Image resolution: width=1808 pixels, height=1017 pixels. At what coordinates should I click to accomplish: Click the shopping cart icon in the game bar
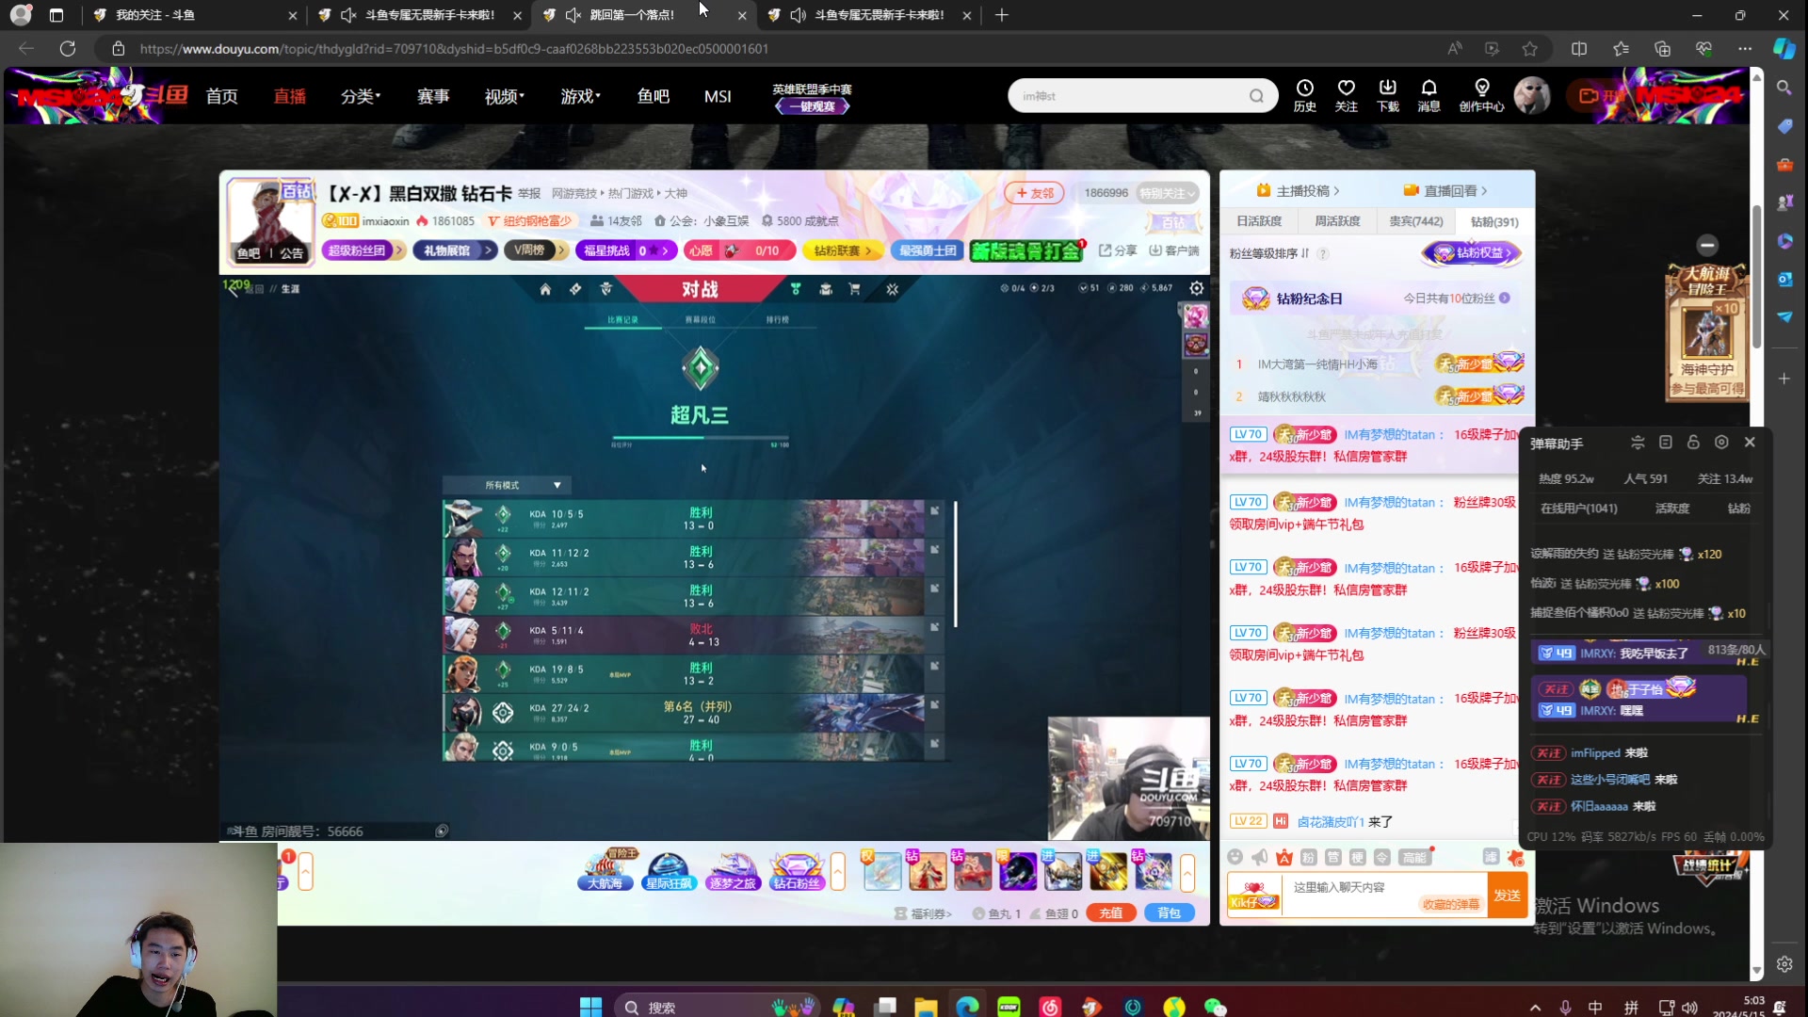click(854, 289)
